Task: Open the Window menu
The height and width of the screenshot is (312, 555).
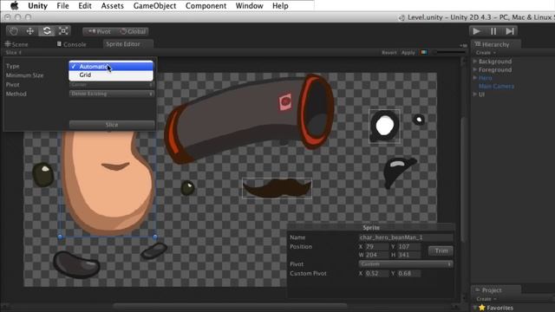Action: point(249,6)
